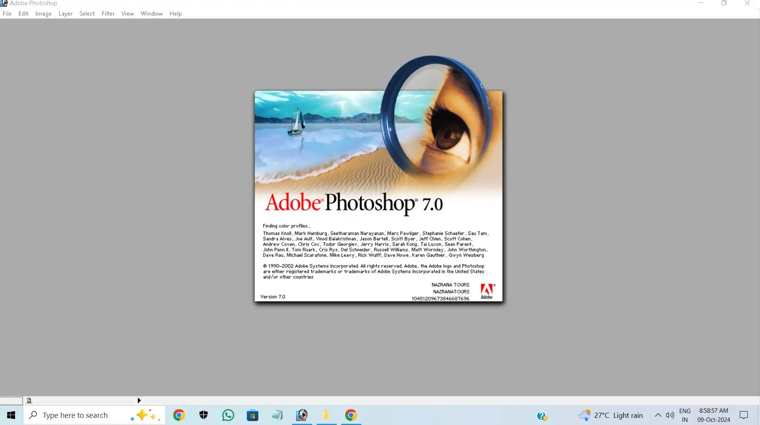Click the Photoshop app icon in title bar
This screenshot has width=760, height=425.
[x=4, y=3]
